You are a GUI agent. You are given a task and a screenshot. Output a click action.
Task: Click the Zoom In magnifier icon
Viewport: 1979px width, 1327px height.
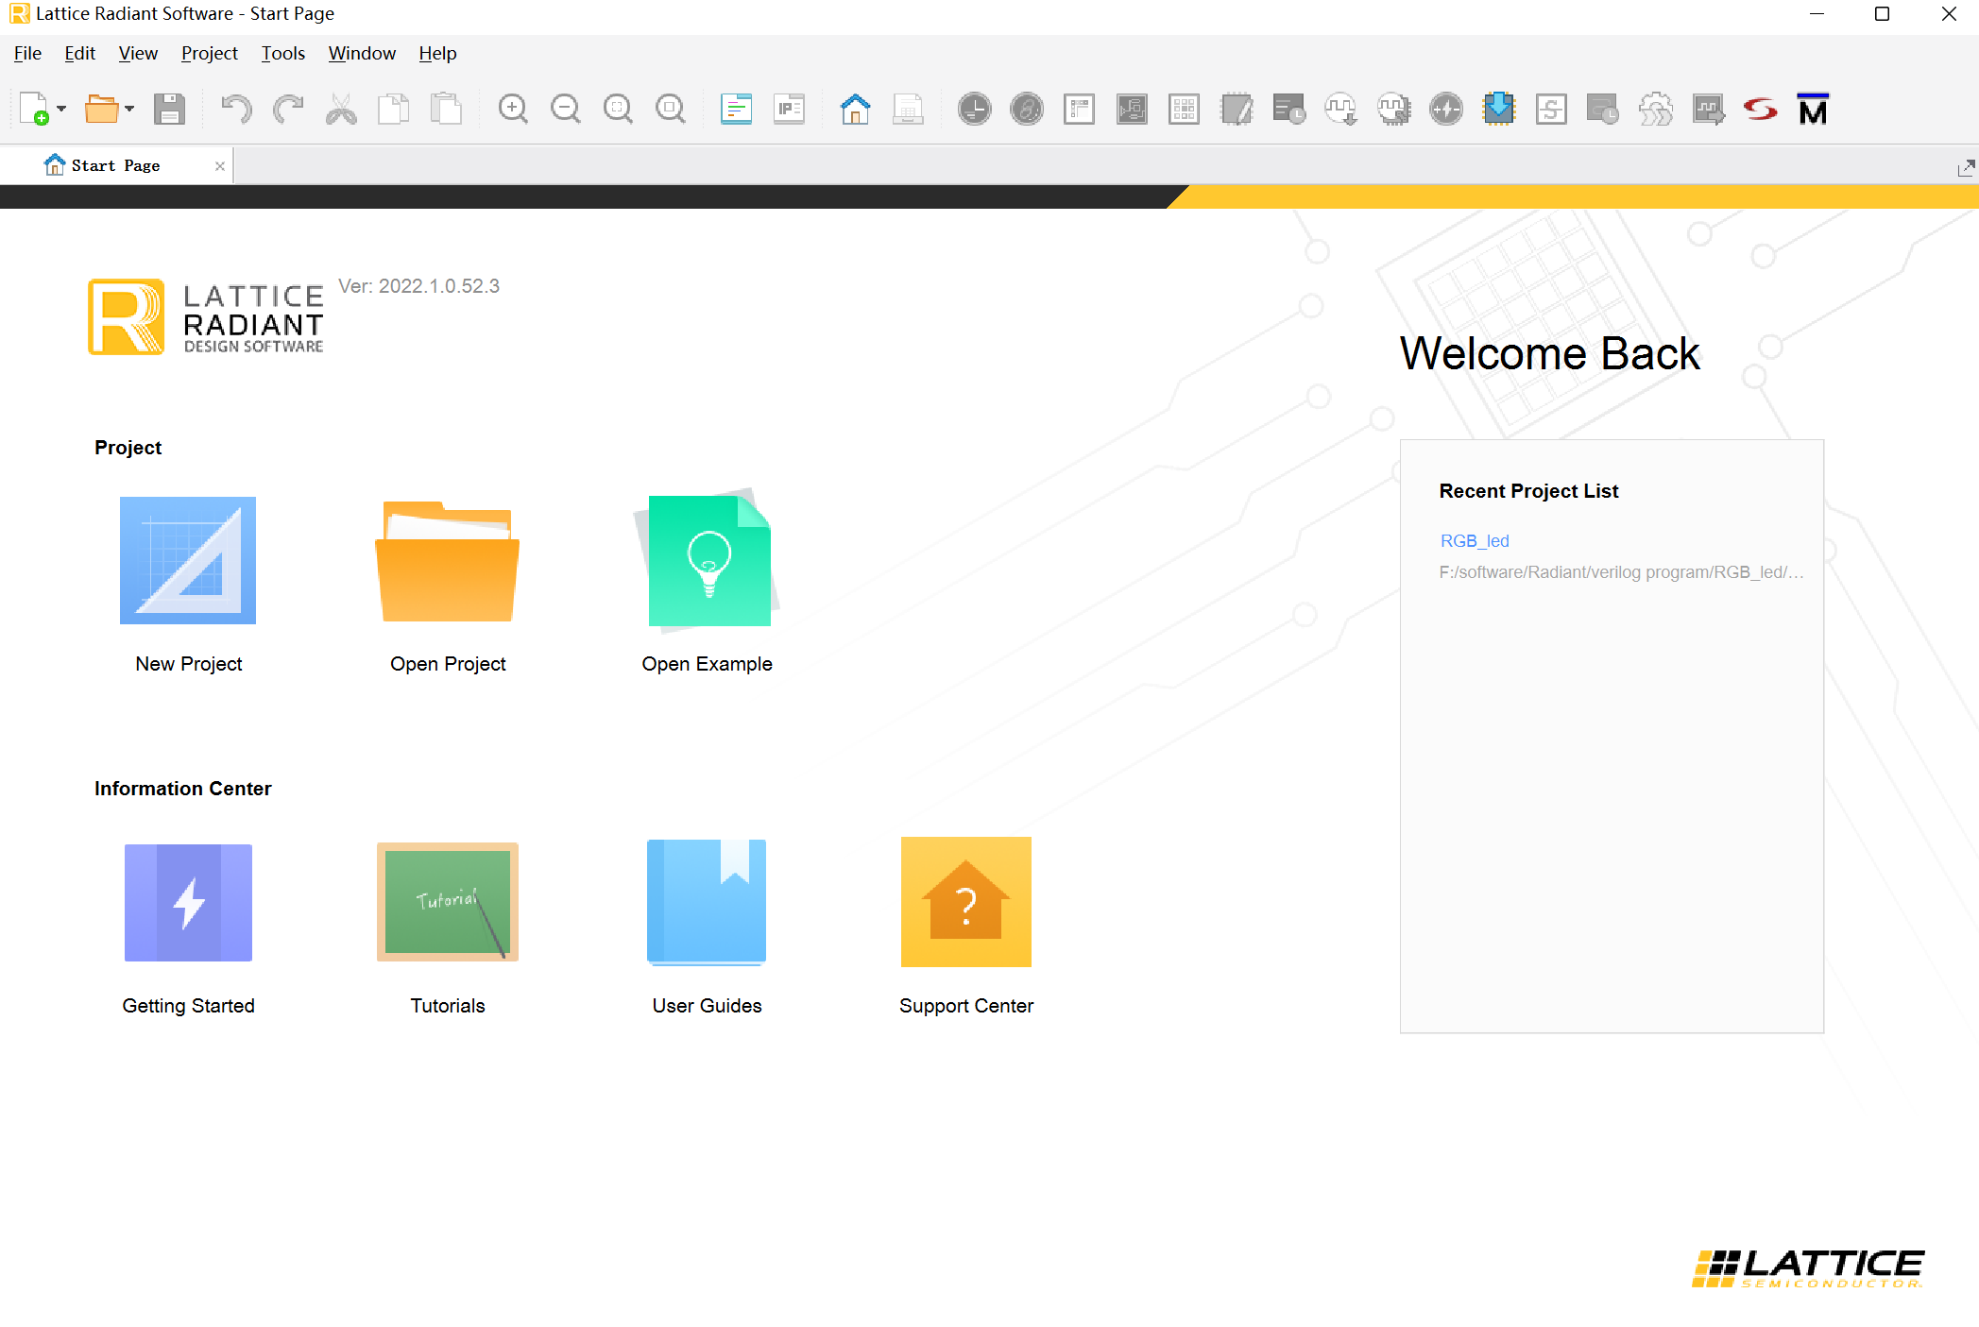tap(513, 110)
